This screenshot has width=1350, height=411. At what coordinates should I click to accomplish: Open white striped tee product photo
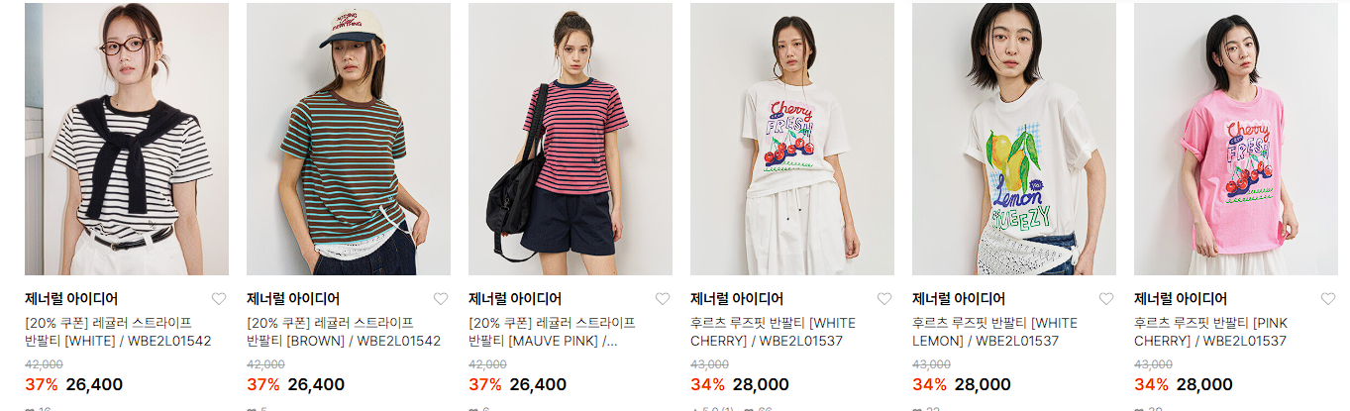point(127,139)
